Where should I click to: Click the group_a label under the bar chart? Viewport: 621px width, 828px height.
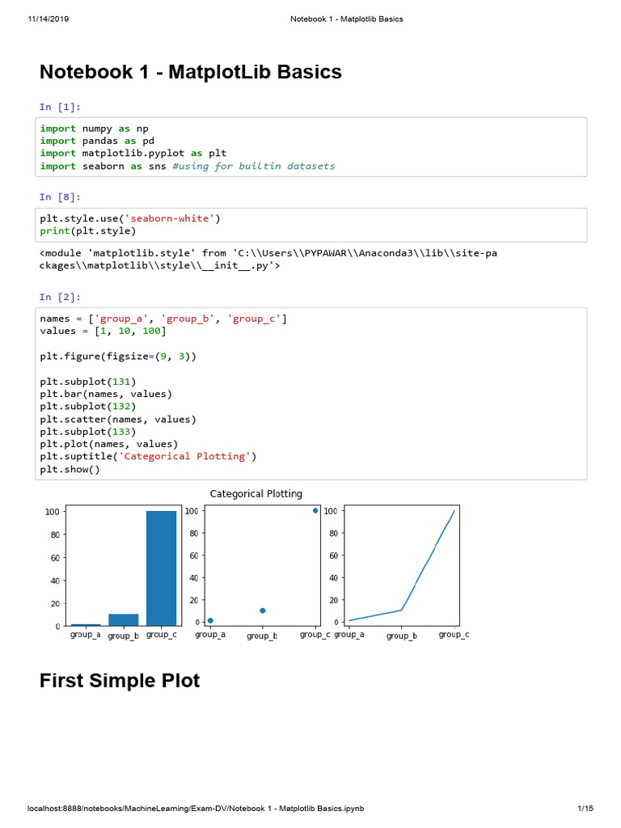click(x=86, y=635)
